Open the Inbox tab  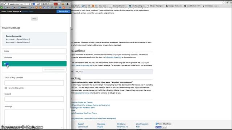(34, 51)
